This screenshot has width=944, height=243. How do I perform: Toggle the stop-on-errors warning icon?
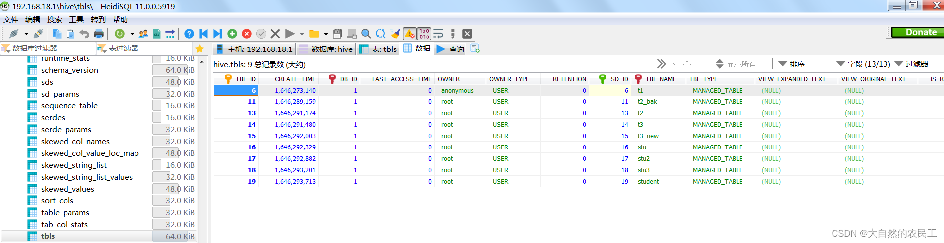[x=409, y=34]
